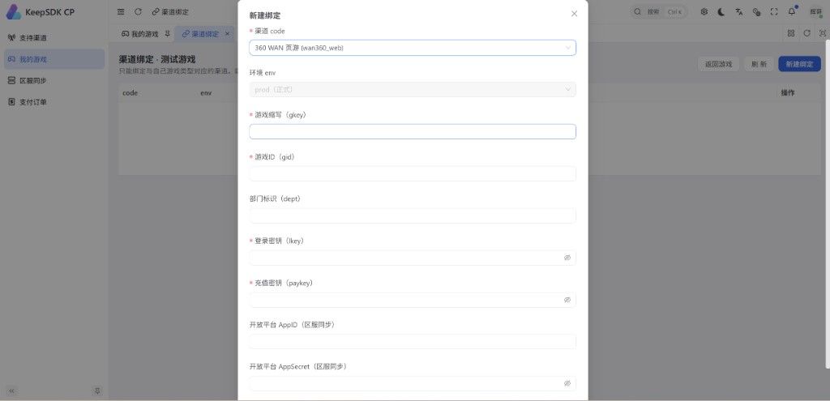Viewport: 830px width, 401px height.
Task: Click the 刷新 button
Action: pos(759,64)
